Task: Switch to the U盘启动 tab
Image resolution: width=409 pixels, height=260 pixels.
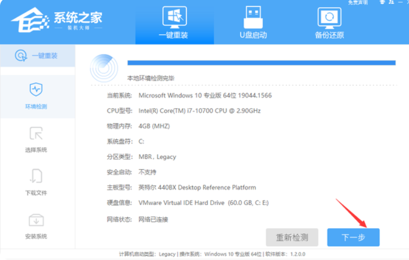Action: click(253, 23)
